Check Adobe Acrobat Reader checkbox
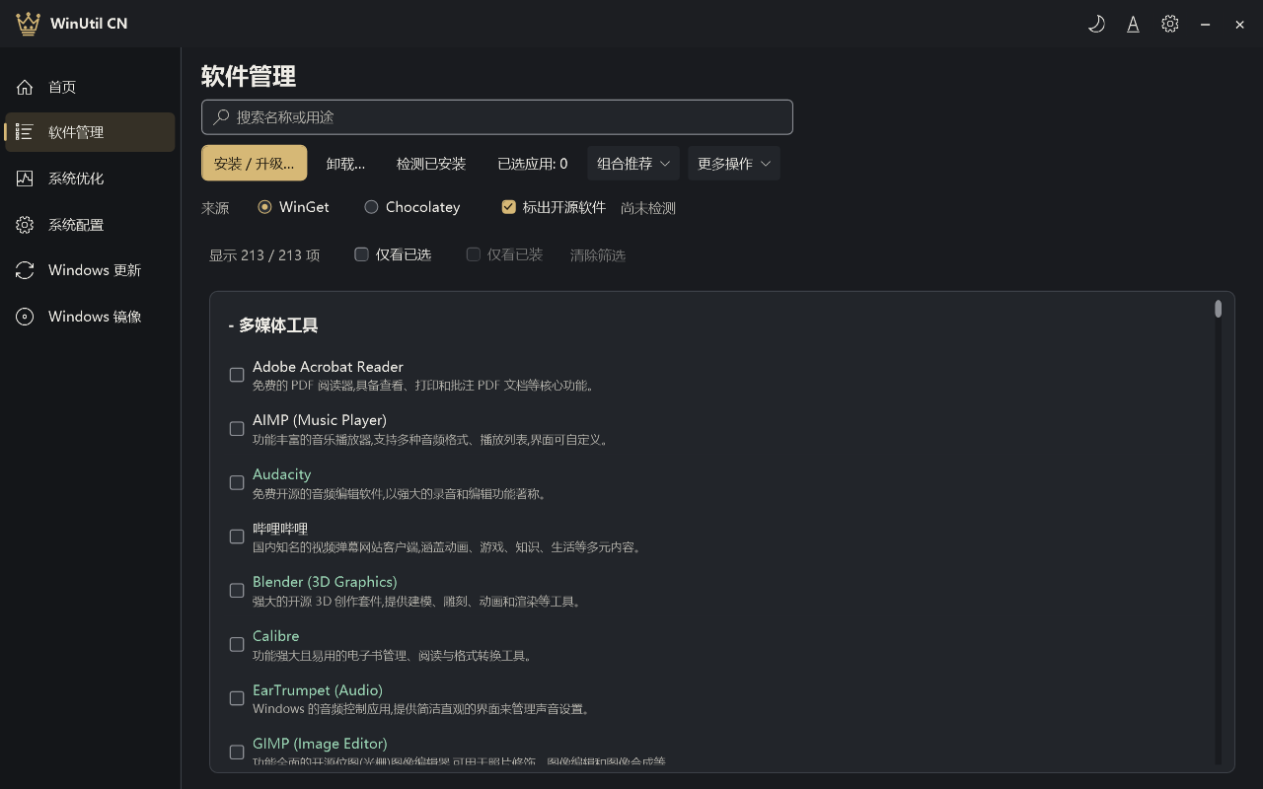 tap(237, 375)
